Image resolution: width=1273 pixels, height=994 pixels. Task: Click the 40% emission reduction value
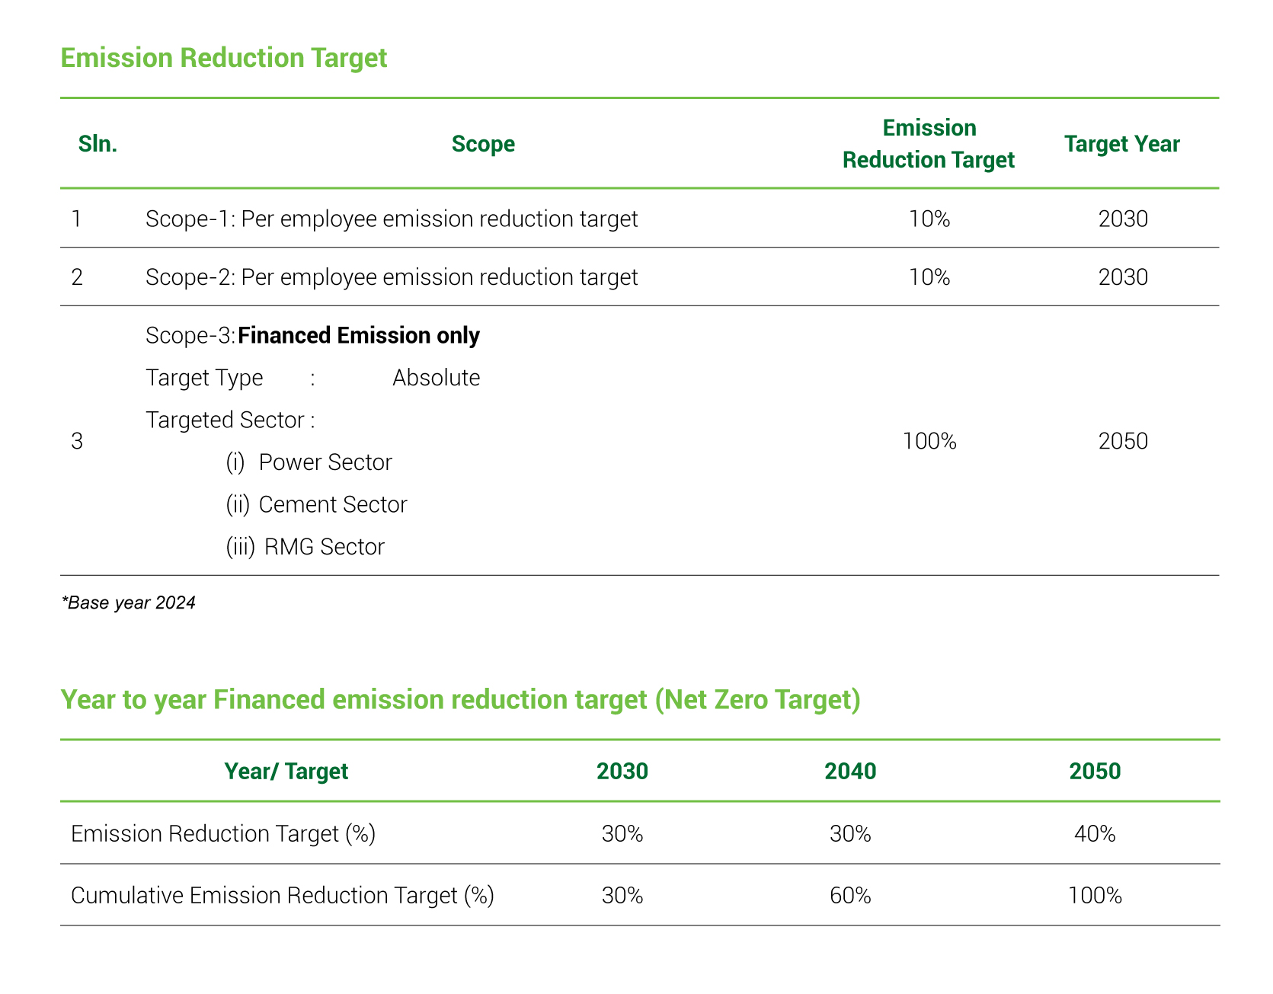click(1095, 834)
